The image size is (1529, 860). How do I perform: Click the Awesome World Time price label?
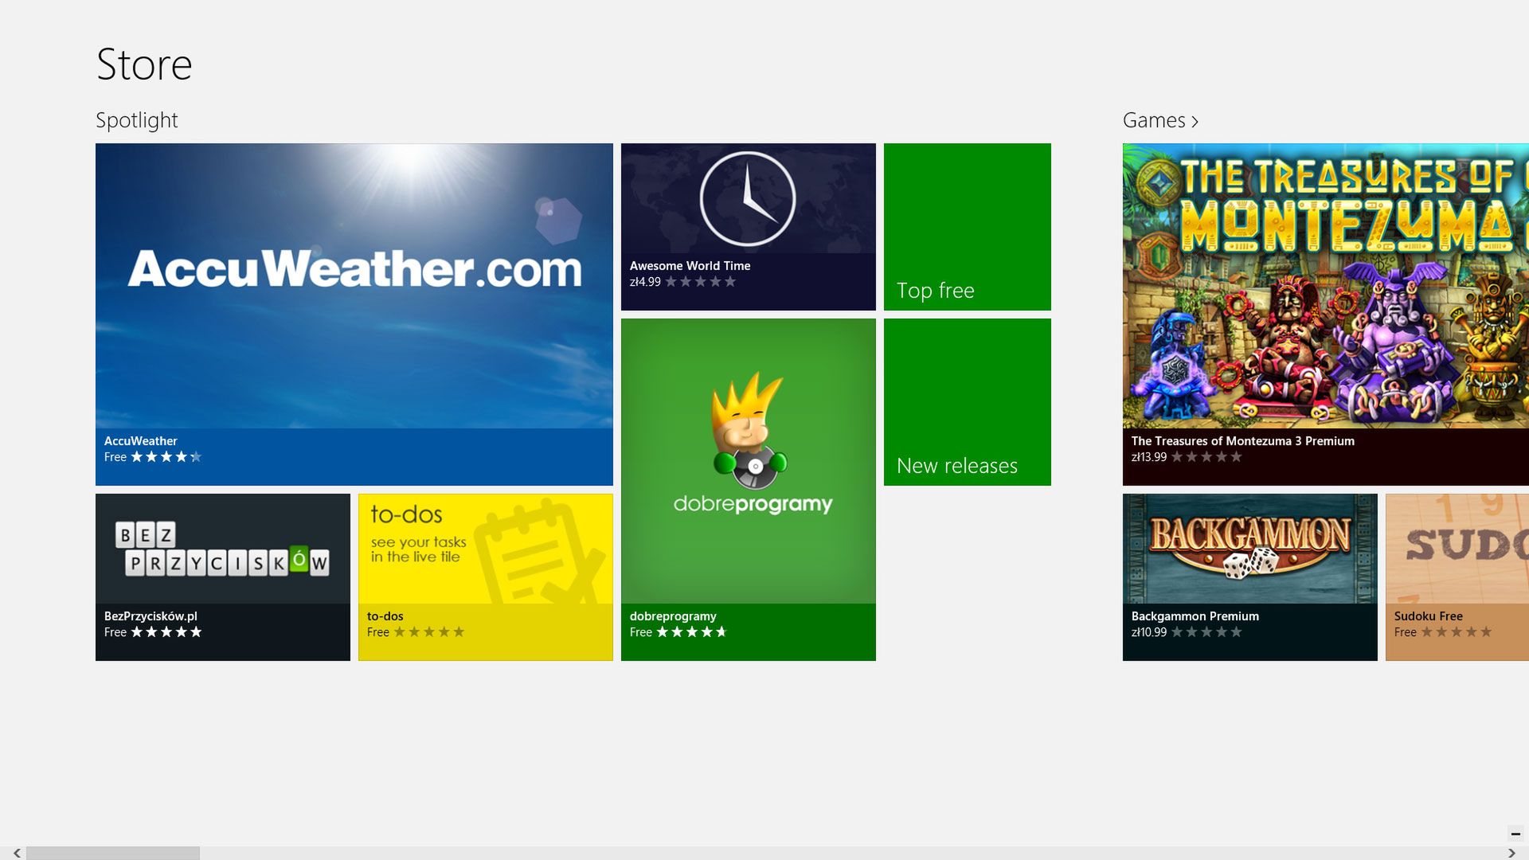click(x=645, y=282)
